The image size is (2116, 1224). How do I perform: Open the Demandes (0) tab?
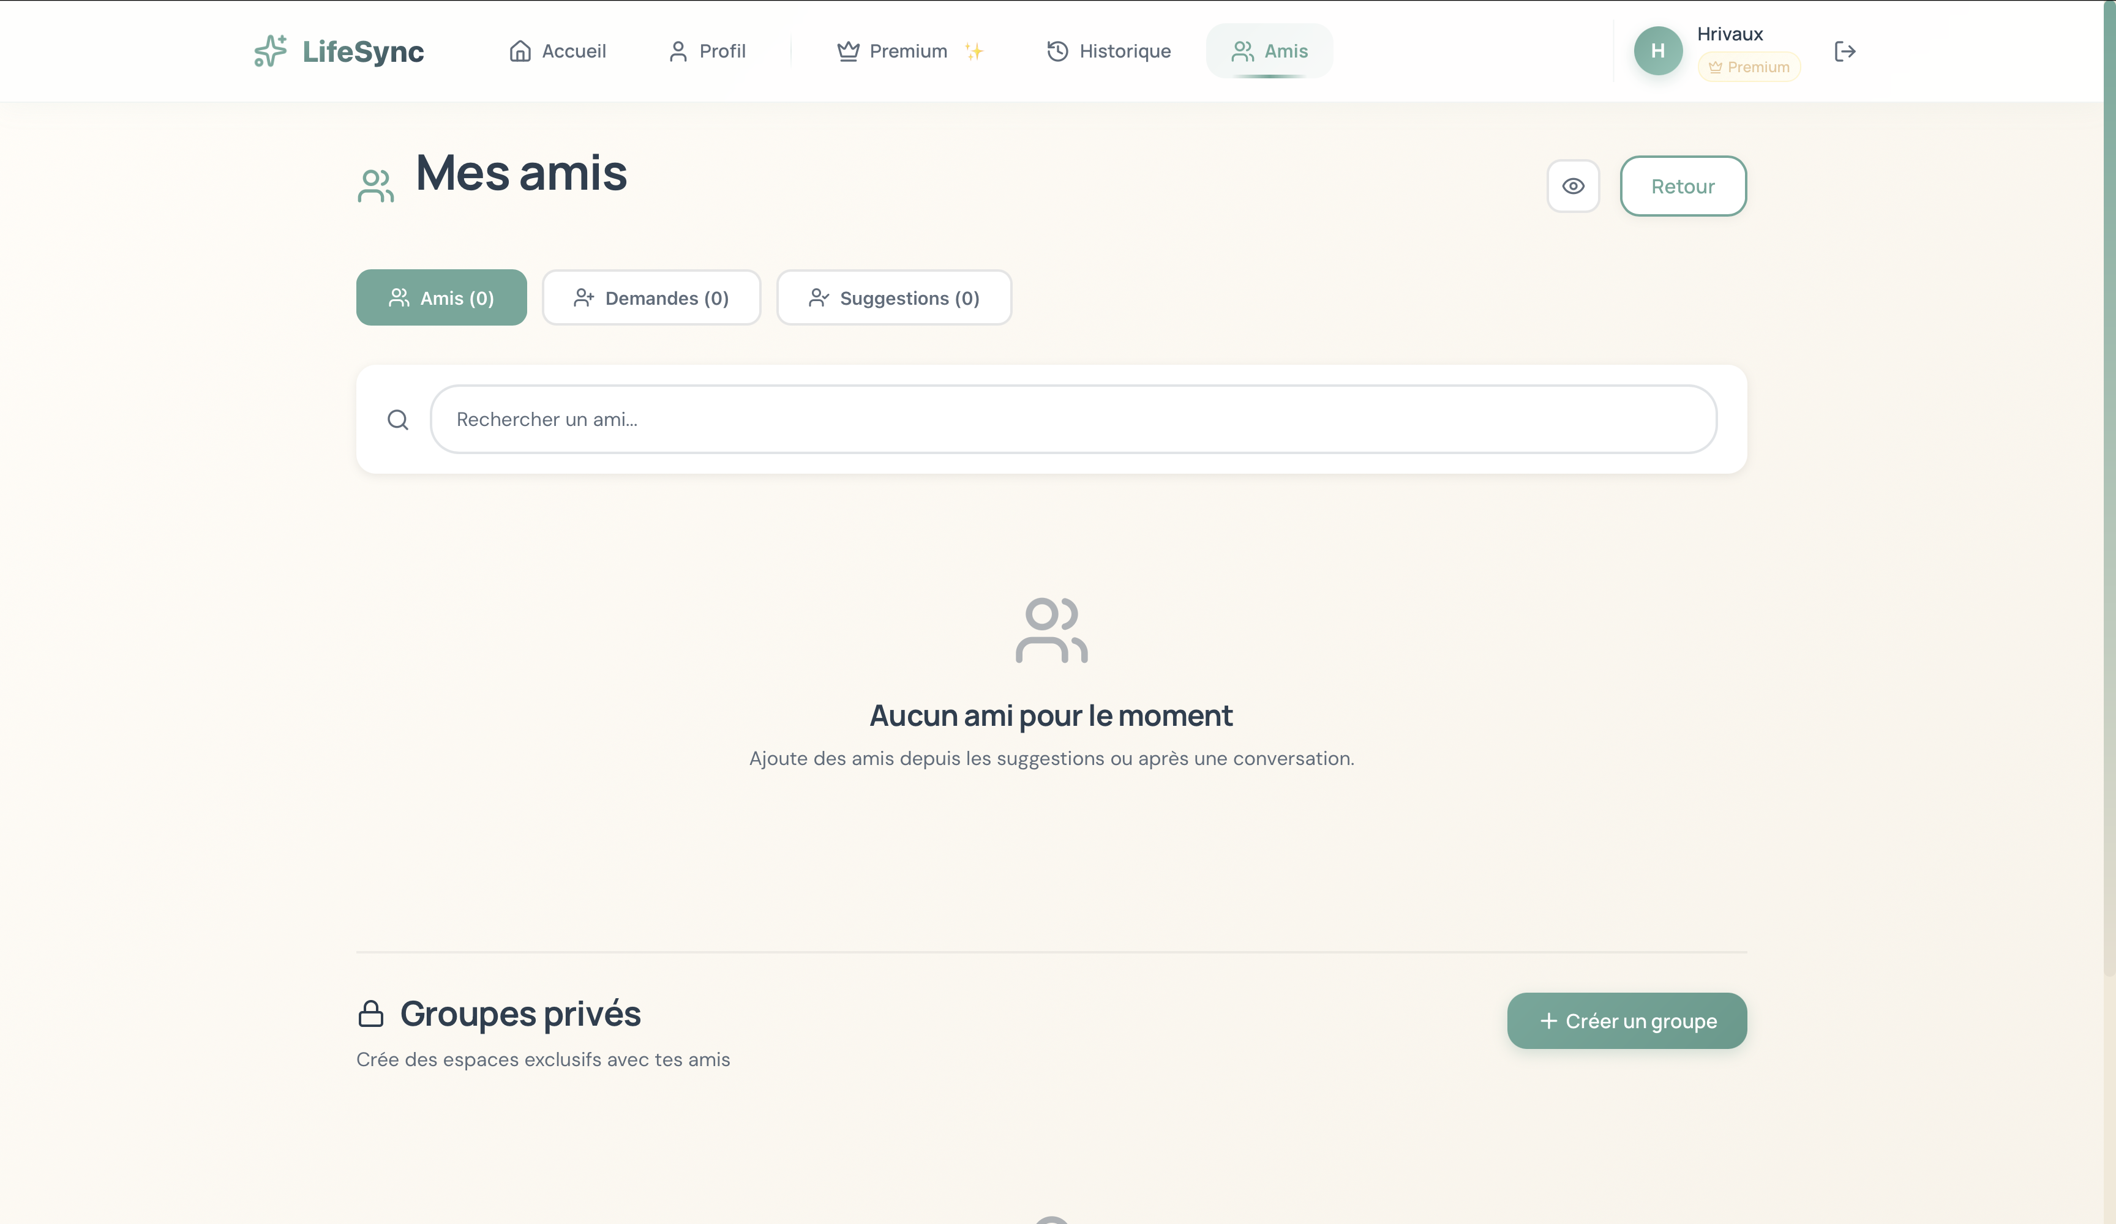tap(651, 297)
